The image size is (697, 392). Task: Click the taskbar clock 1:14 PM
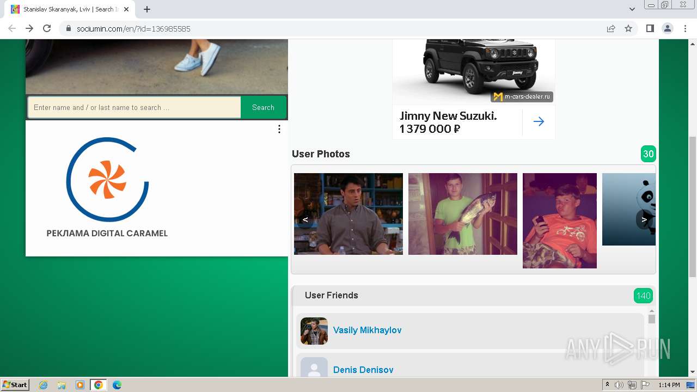[x=669, y=385]
